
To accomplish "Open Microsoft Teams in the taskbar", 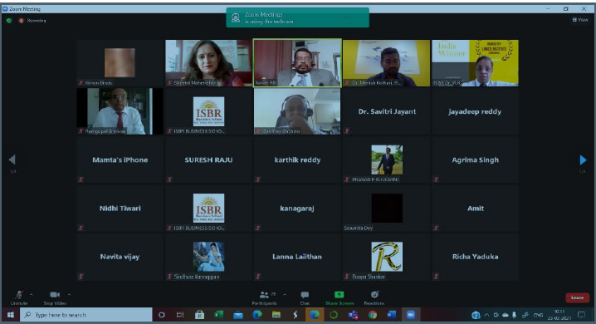I will click(353, 315).
